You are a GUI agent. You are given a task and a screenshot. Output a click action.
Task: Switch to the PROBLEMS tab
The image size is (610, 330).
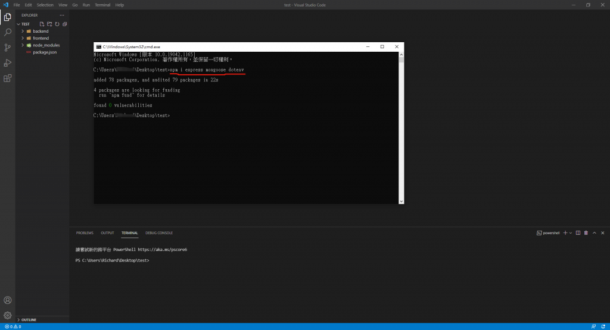tap(85, 233)
